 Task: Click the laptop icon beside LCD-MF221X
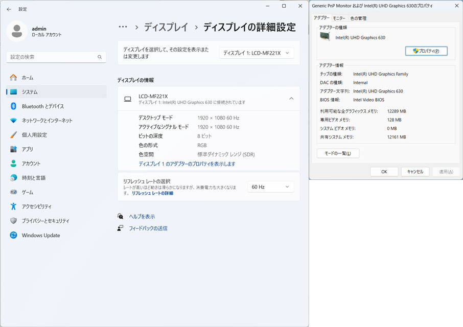[x=128, y=99]
